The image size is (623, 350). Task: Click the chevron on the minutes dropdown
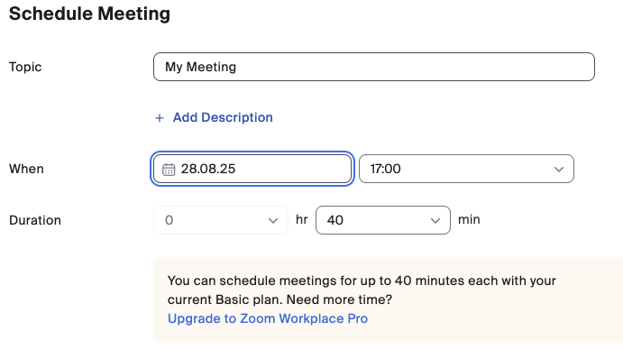point(435,220)
